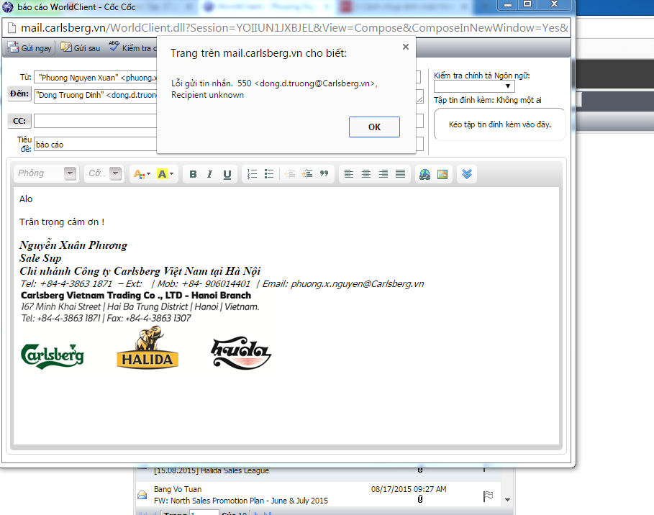Click the inbox list scroll-down arrow
The width and height of the screenshot is (654, 515).
click(x=508, y=500)
